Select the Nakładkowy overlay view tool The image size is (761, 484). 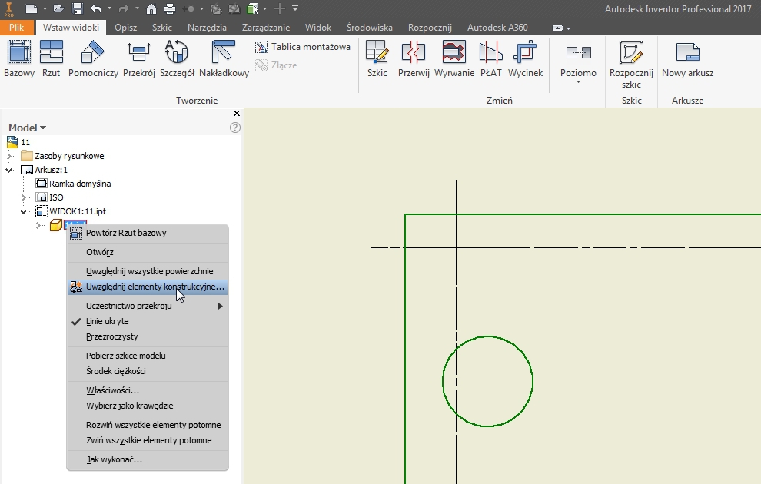coord(224,59)
